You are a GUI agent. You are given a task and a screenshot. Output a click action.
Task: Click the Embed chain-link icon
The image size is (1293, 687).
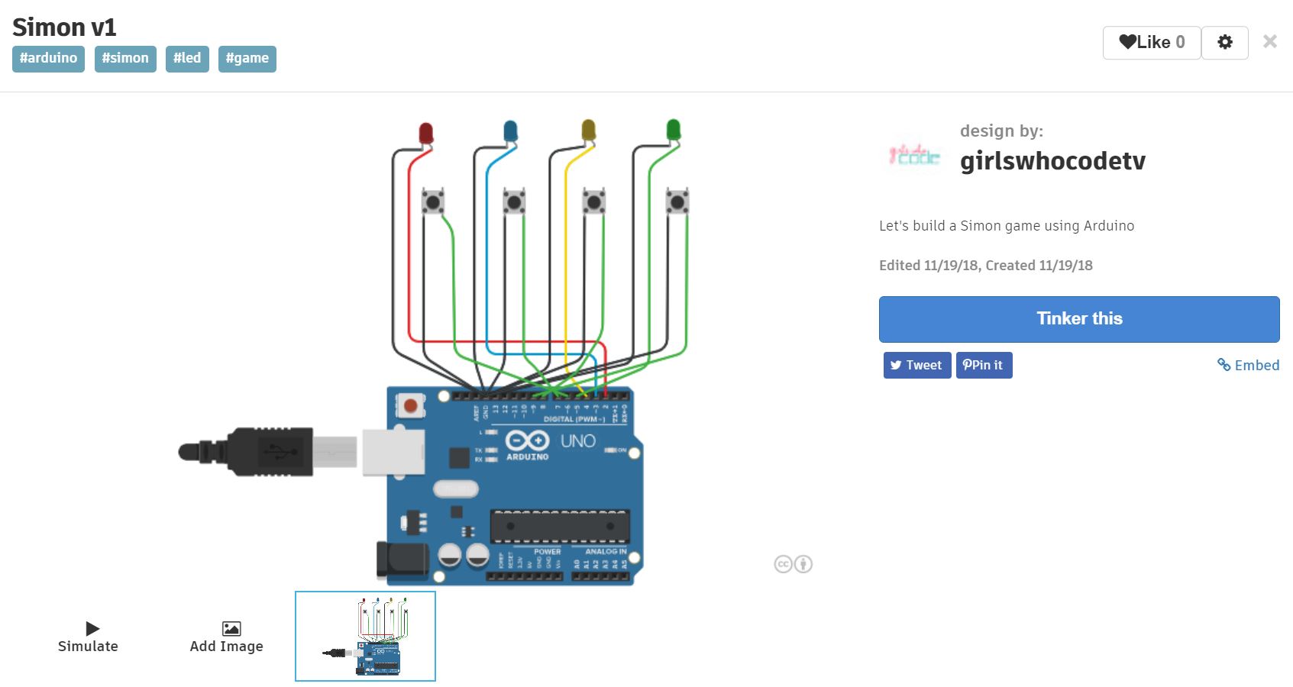click(1223, 366)
